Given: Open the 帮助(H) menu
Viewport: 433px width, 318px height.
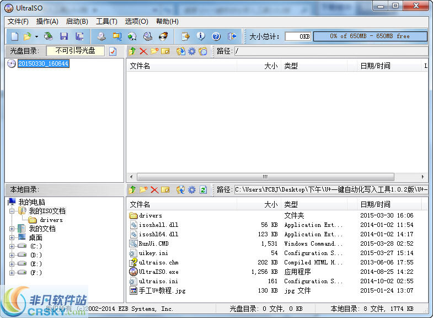Looking at the screenshot, I should [x=167, y=22].
